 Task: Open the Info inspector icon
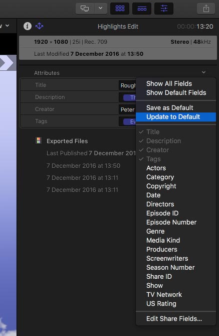[x=28, y=26]
